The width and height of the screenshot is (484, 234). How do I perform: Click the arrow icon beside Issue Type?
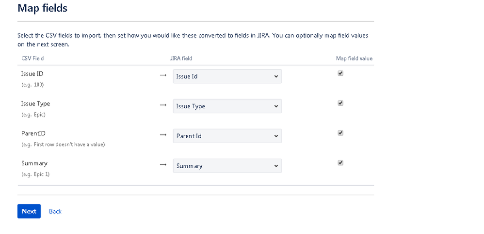(x=163, y=105)
